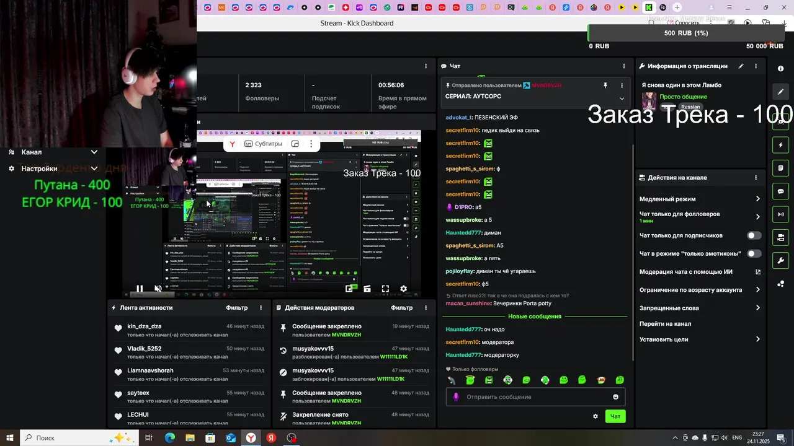Unmute the stream preview audio

(x=158, y=289)
